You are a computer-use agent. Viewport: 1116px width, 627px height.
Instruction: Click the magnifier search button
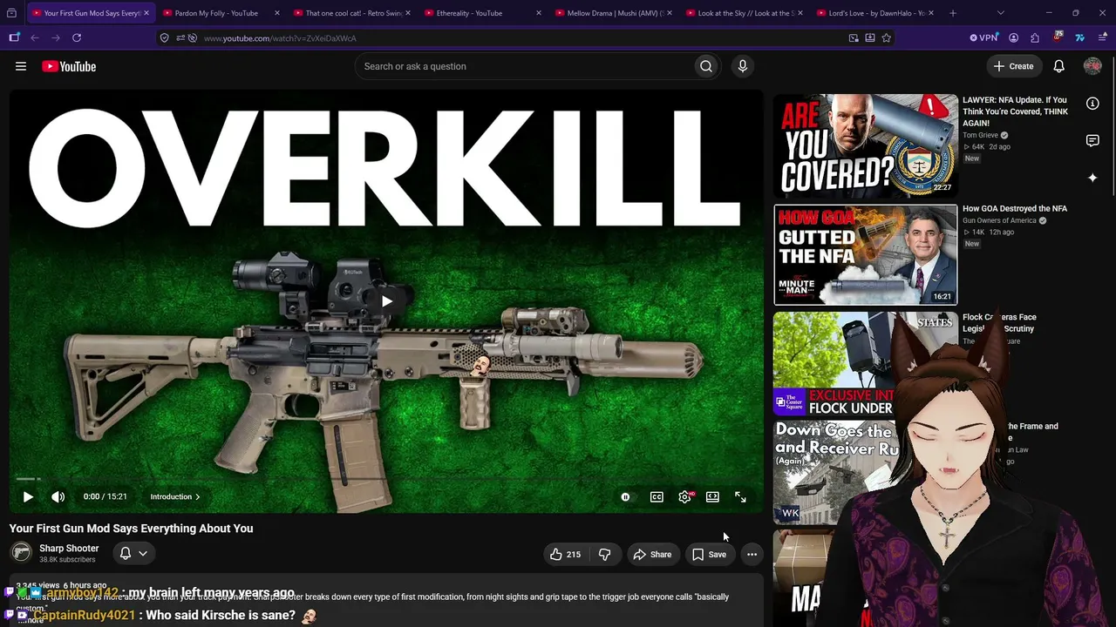[x=706, y=66]
